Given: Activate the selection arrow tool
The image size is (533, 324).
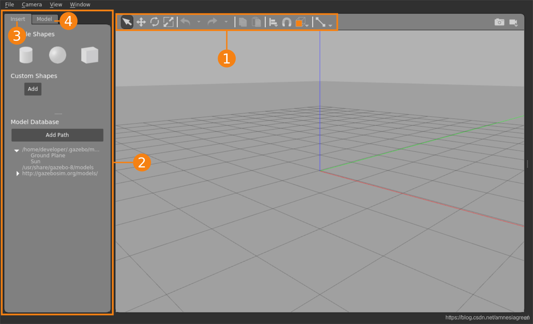Looking at the screenshot, I should (x=127, y=22).
